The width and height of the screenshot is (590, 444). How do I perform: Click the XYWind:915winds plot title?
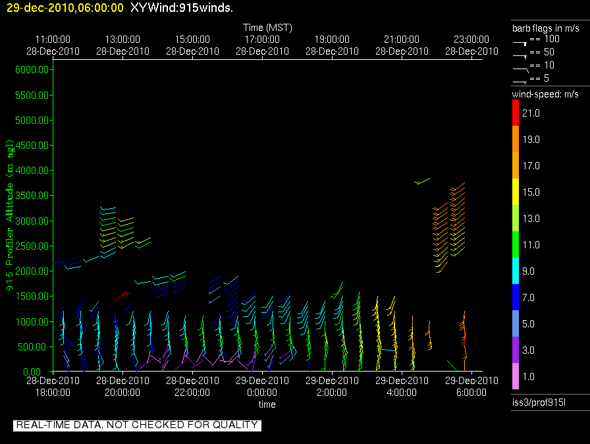pyautogui.click(x=182, y=8)
